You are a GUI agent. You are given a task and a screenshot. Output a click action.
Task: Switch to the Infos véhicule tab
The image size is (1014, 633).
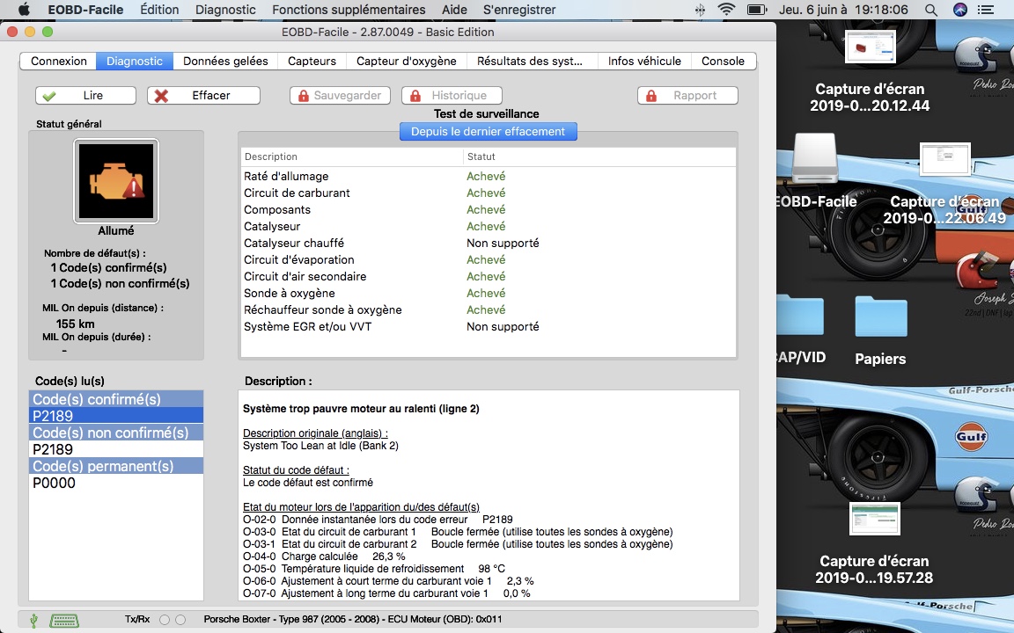click(644, 61)
